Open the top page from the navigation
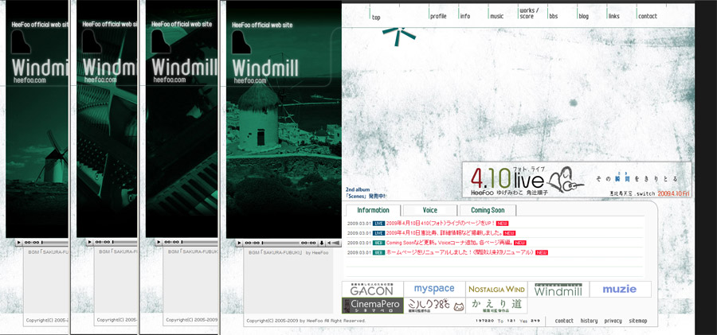 click(x=376, y=18)
